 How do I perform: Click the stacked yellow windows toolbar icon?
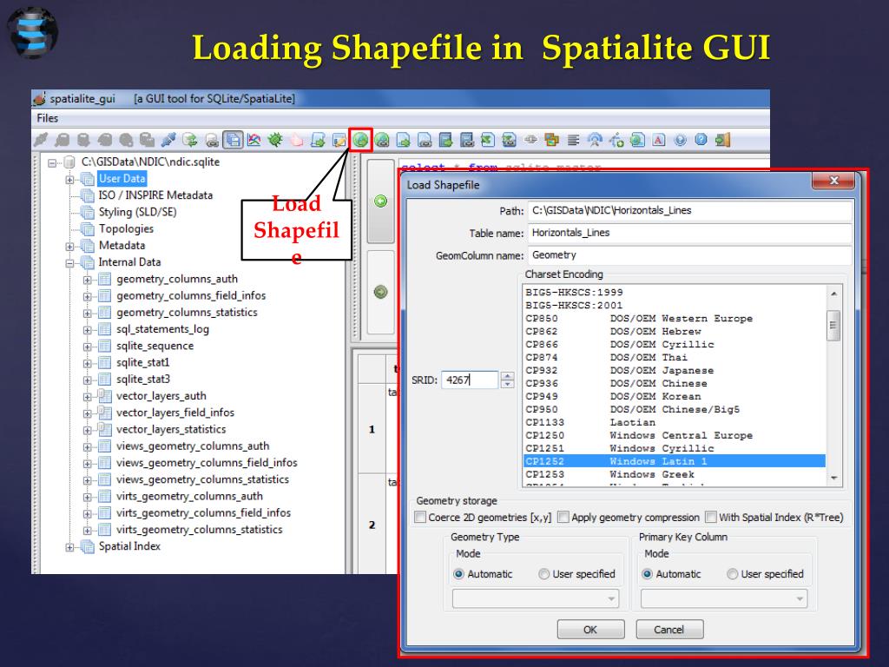pos(551,140)
